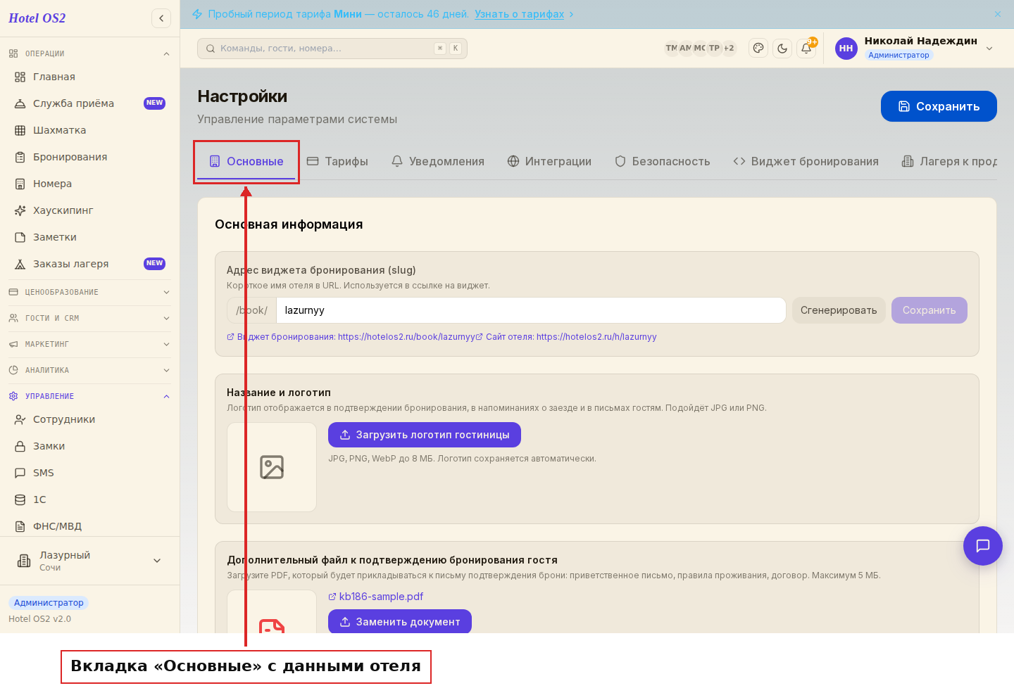Click the top Сохранить settings button
This screenshot has height=700, width=1014.
tap(939, 106)
